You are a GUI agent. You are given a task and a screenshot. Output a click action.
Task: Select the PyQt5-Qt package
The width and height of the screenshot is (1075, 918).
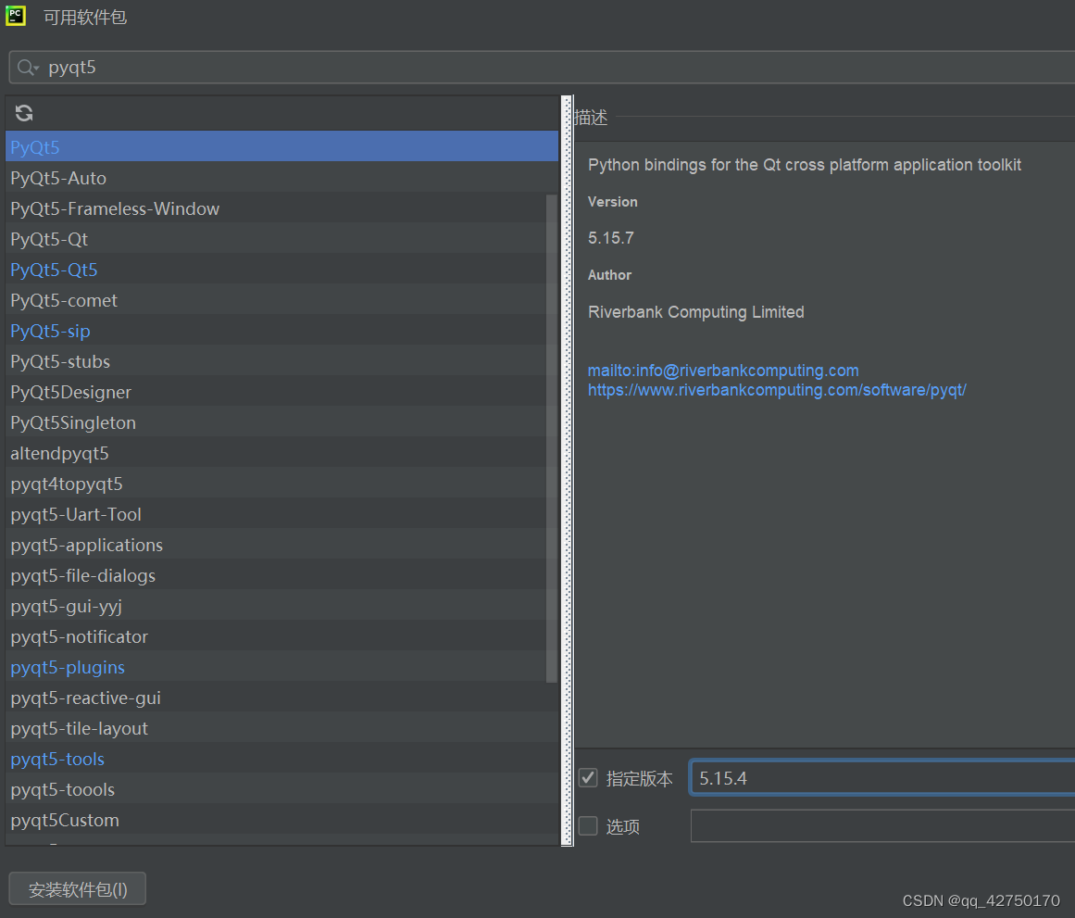click(x=281, y=239)
